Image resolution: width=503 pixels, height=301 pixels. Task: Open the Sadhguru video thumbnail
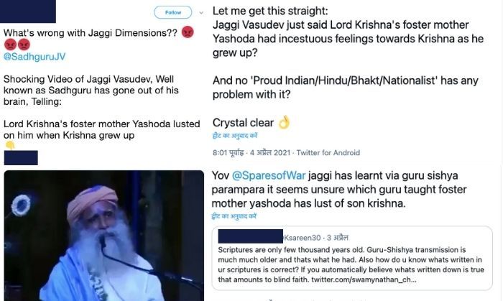pos(104,236)
